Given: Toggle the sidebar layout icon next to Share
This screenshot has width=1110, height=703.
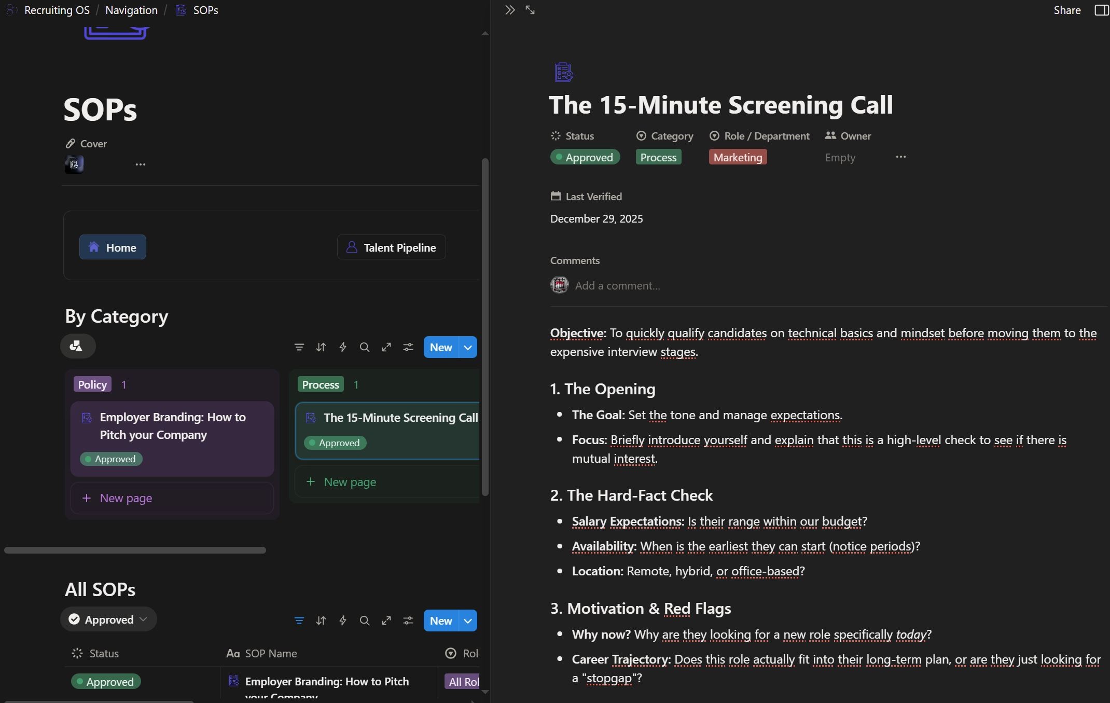Looking at the screenshot, I should (x=1101, y=10).
